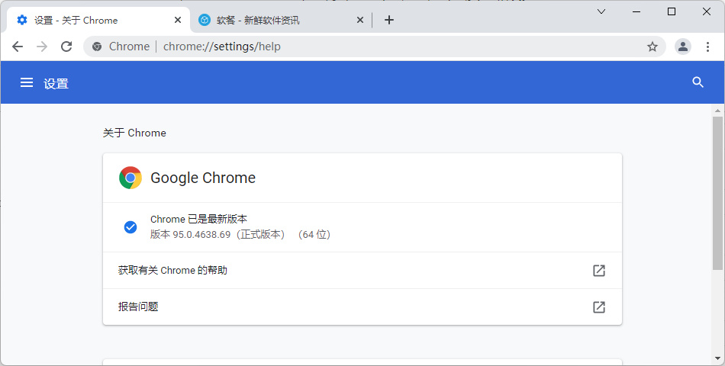Viewport: 725px width, 366px height.
Task: Bookmark this page with the star icon
Action: coord(652,47)
